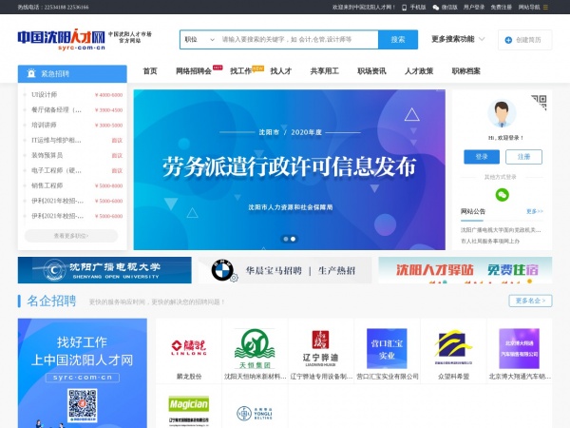This screenshot has width=570, height=428.
Task: Open the 沈阳广播电视大学 announcement
Action: [x=501, y=230]
